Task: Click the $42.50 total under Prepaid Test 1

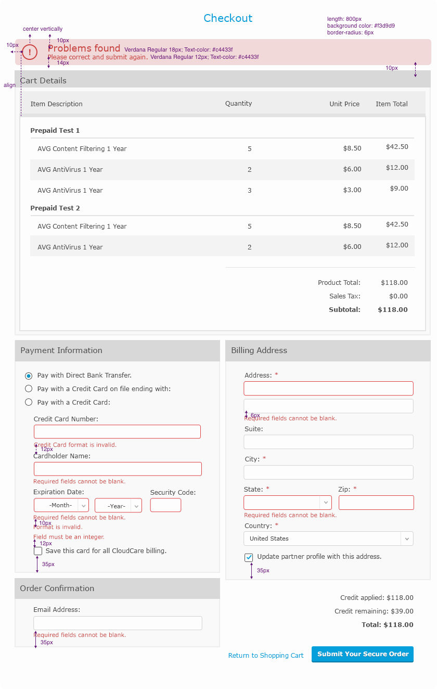Action: click(x=397, y=147)
